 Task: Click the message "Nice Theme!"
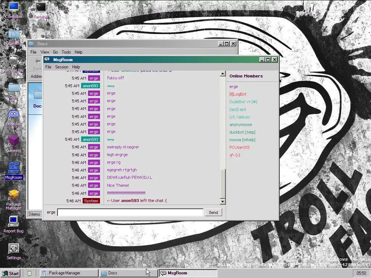click(x=118, y=185)
